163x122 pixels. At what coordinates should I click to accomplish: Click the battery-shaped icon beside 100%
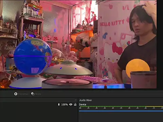(59, 104)
